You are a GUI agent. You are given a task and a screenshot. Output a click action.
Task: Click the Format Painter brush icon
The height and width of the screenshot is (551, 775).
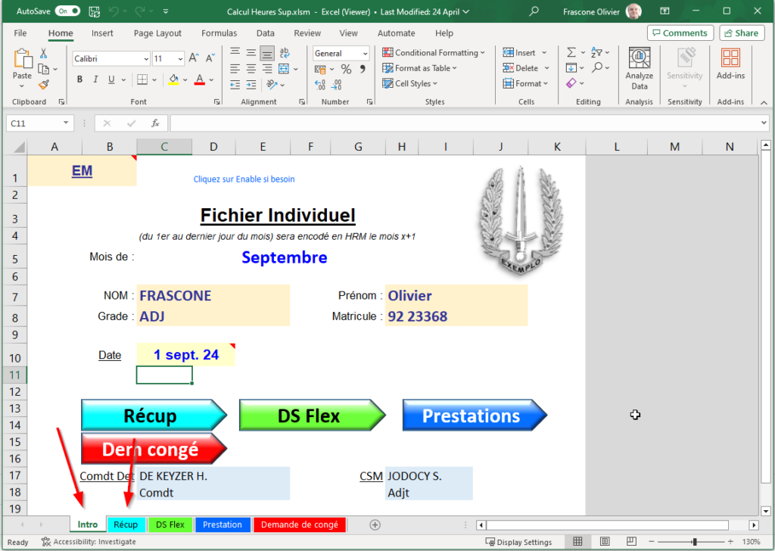43,85
